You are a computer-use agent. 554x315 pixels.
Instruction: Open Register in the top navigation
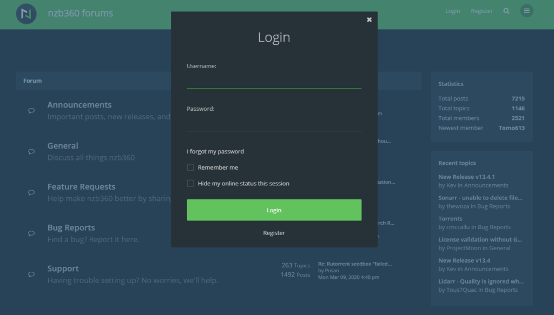coord(482,11)
